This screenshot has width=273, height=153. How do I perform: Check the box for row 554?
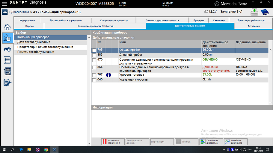pyautogui.click(x=94, y=68)
